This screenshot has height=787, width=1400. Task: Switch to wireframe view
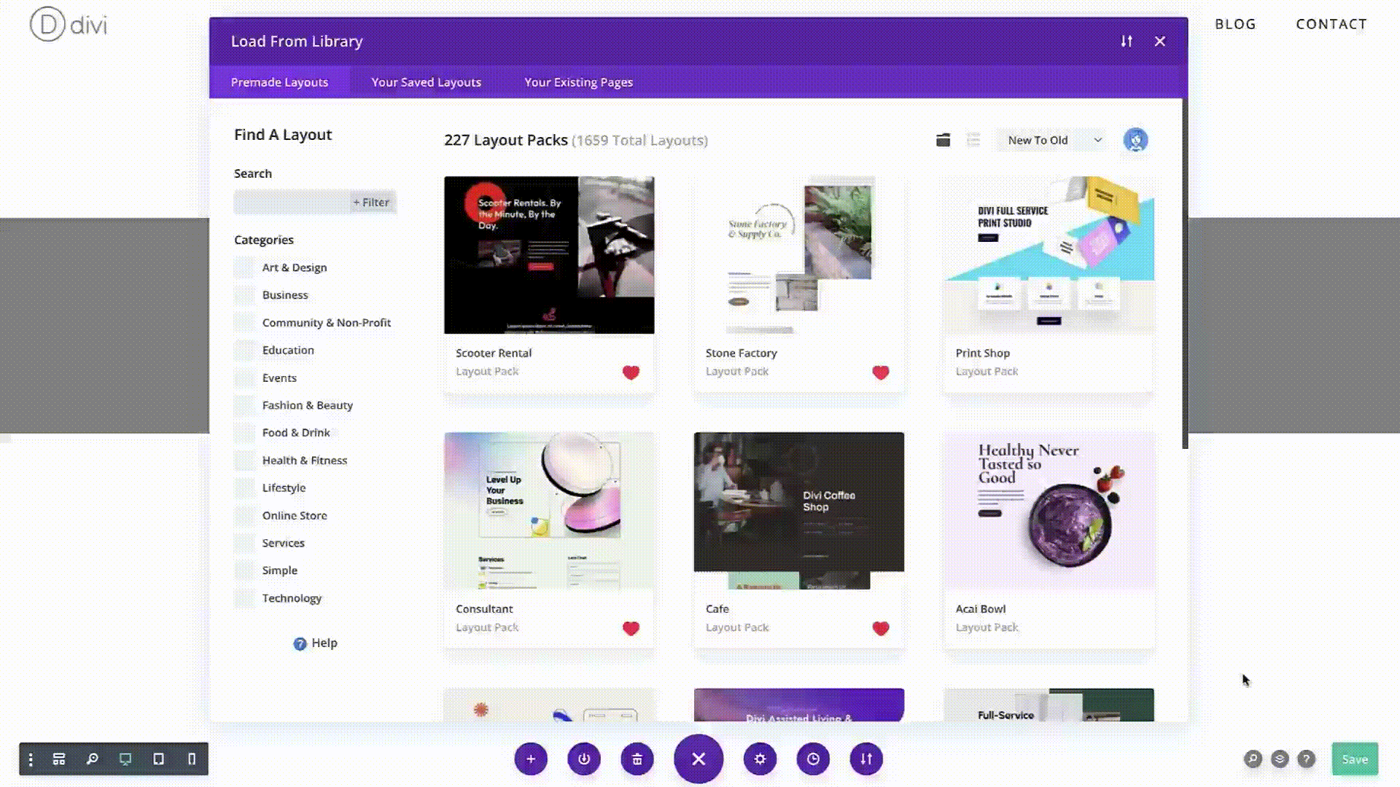pyautogui.click(x=59, y=759)
